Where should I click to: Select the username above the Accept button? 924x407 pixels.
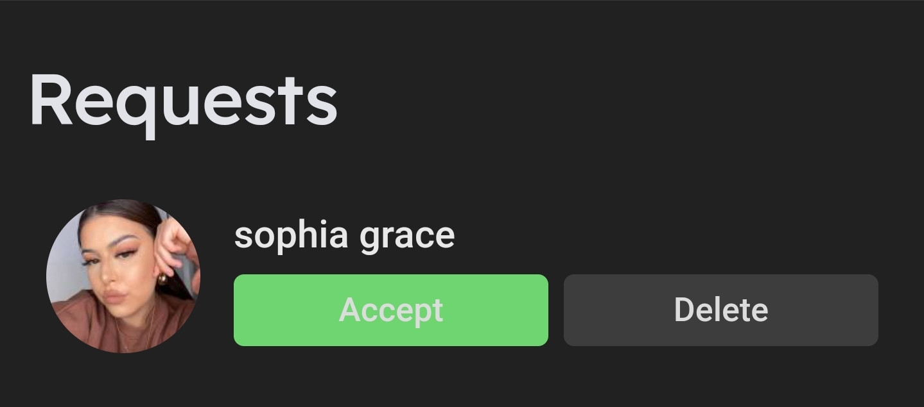pyautogui.click(x=344, y=235)
